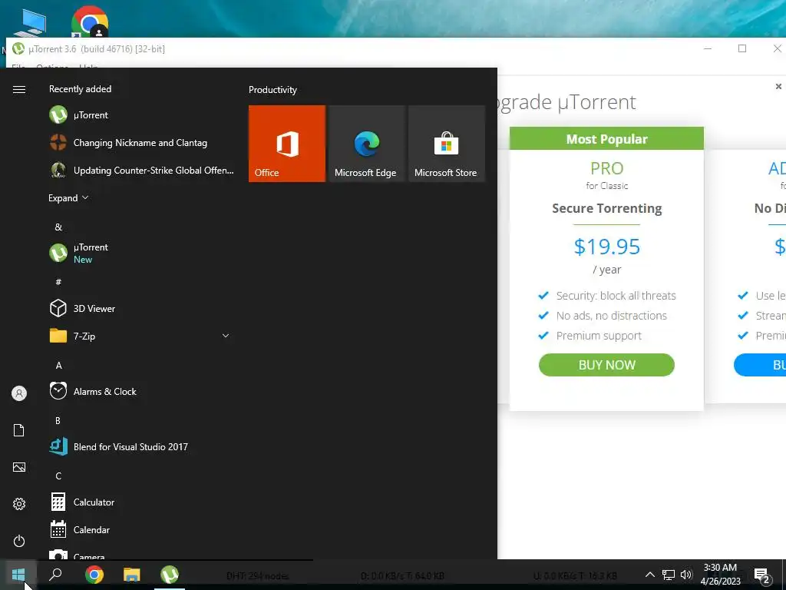Click the Windows Start button

tap(18, 575)
